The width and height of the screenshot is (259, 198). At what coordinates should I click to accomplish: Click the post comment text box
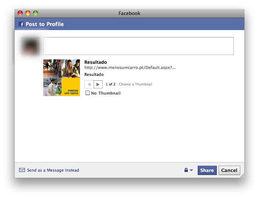point(138,46)
